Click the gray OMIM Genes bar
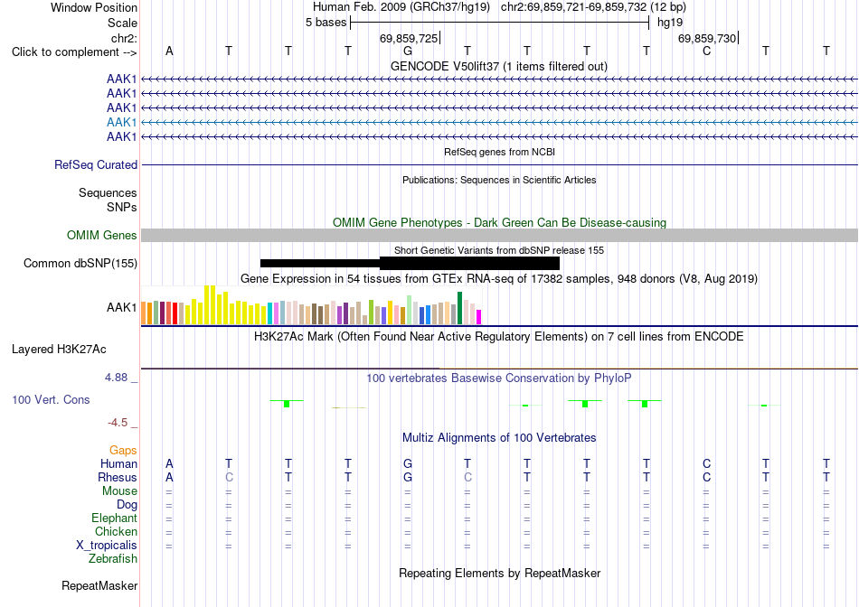 pyautogui.click(x=499, y=236)
